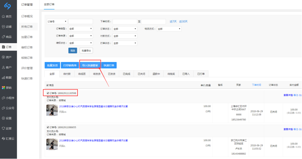Select the 营销 marketing colorful icon
Screen dimensions: 302x159
click(x=3, y=88)
